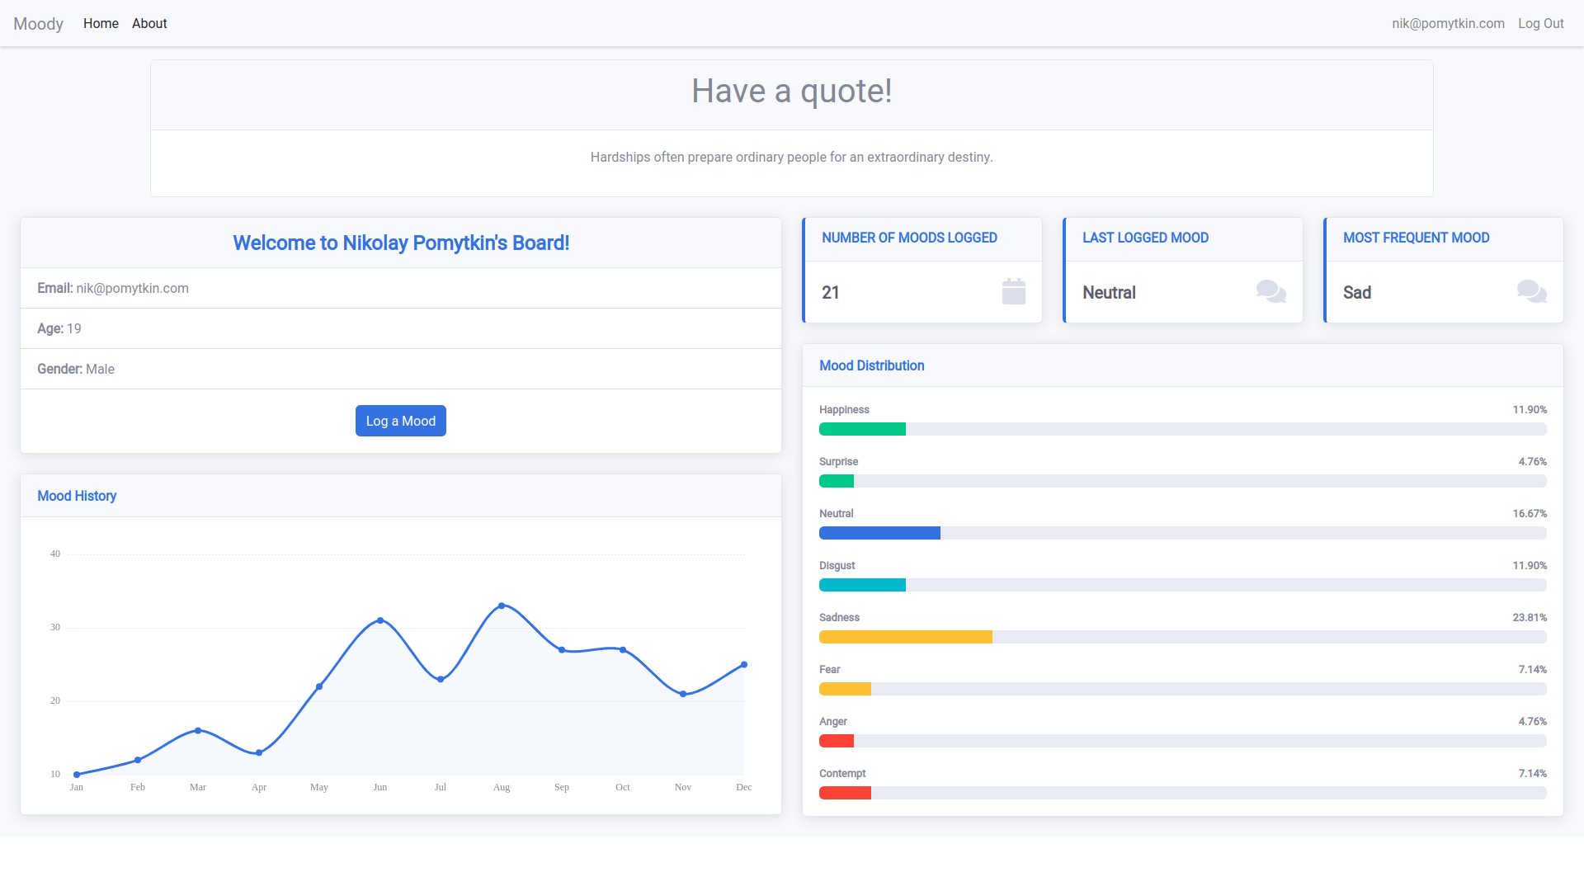Click the chat bubbles icon beside Neutral
This screenshot has width=1584, height=891.
coord(1270,291)
